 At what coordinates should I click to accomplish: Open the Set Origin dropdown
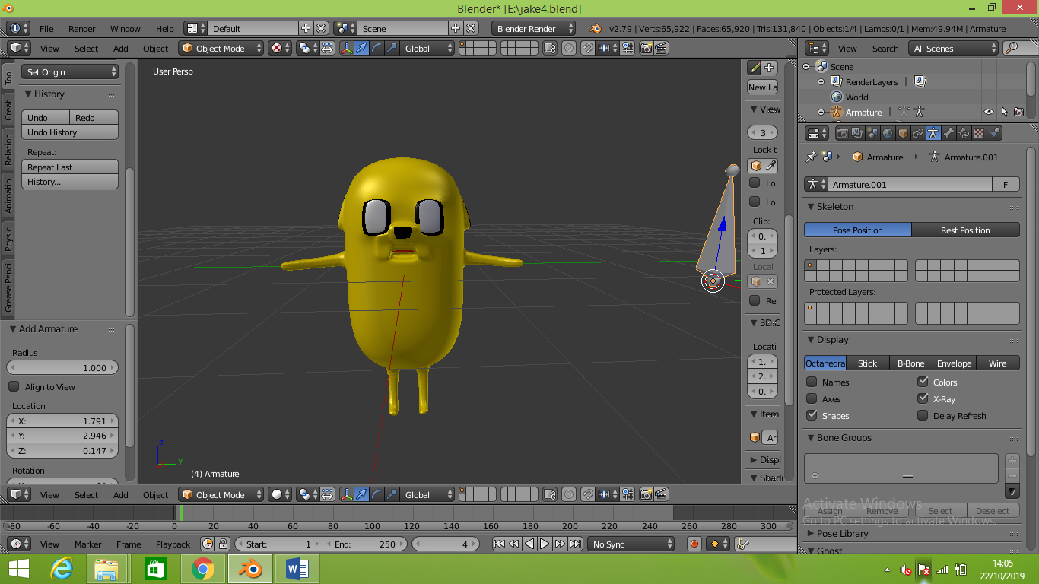click(x=70, y=71)
